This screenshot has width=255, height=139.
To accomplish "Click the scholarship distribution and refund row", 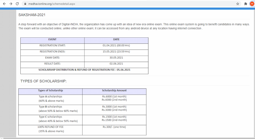I will (84, 70).
